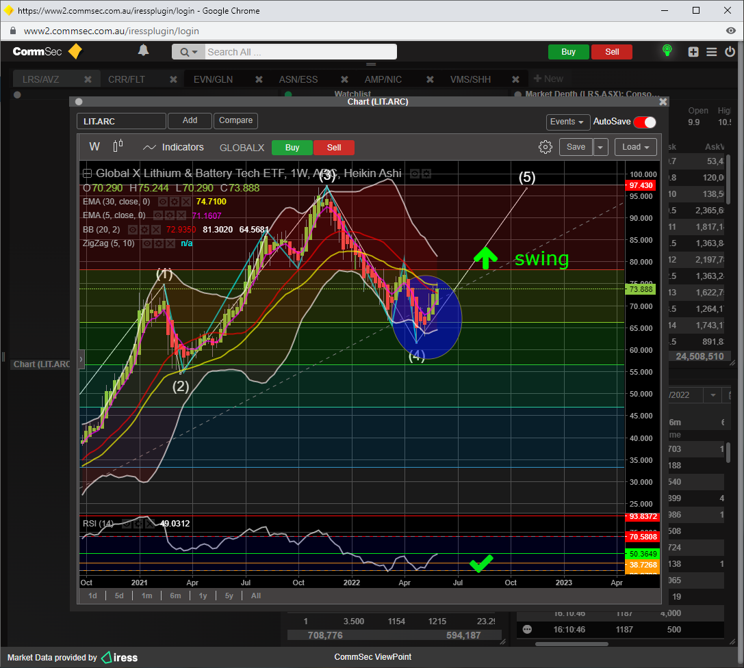Image resolution: width=744 pixels, height=668 pixels.
Task: Click the chart toolbar Save button
Action: pyautogui.click(x=576, y=147)
